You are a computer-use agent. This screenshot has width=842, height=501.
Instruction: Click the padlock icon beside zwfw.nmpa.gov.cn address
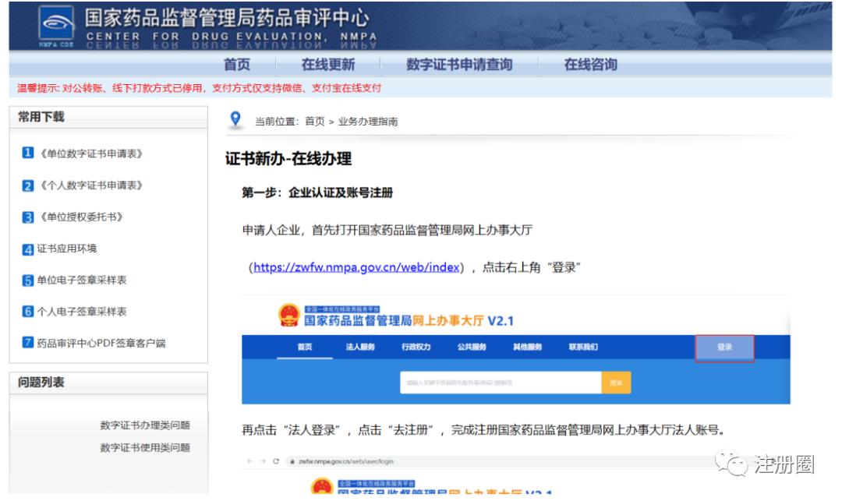[x=292, y=460]
